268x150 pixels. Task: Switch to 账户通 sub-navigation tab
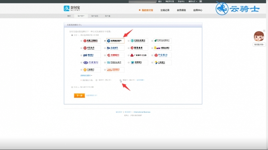(x=108, y=16)
